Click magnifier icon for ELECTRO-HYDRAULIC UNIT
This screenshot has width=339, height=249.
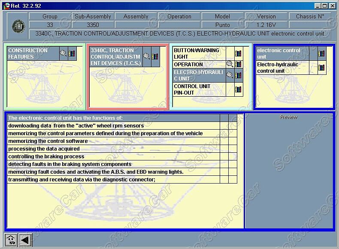click(x=230, y=75)
